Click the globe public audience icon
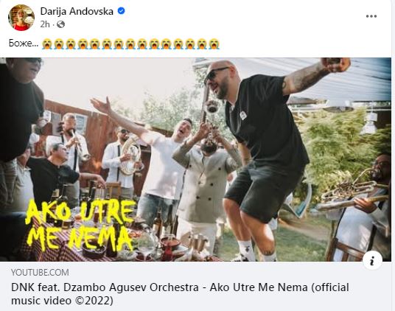Image resolution: width=395 pixels, height=311 pixels. point(60,24)
